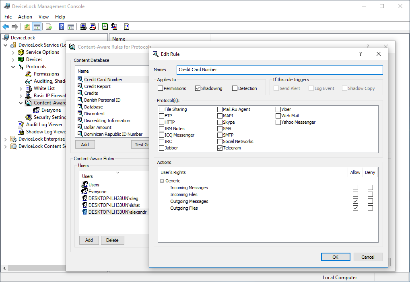Image resolution: width=410 pixels, height=282 pixels.
Task: Select the Devices node icon in tree
Action: pyautogui.click(x=21, y=59)
